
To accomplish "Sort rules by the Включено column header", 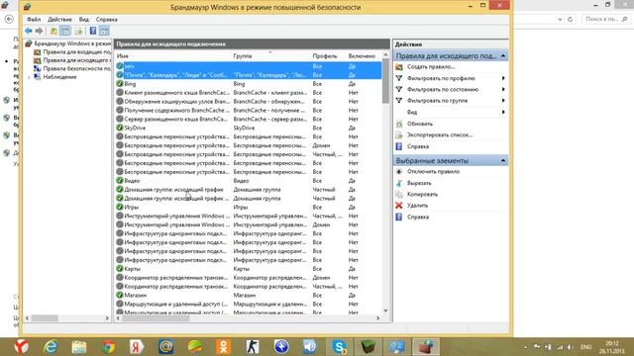I will (x=362, y=56).
